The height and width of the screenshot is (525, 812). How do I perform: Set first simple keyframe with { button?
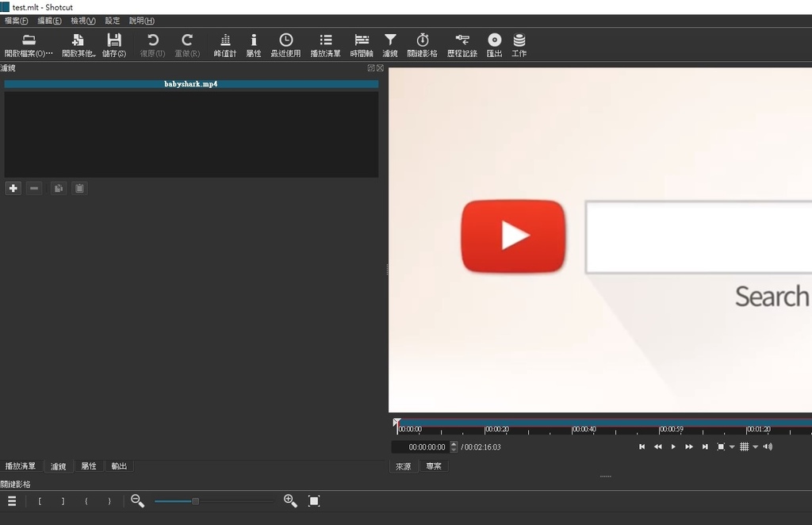[86, 500]
